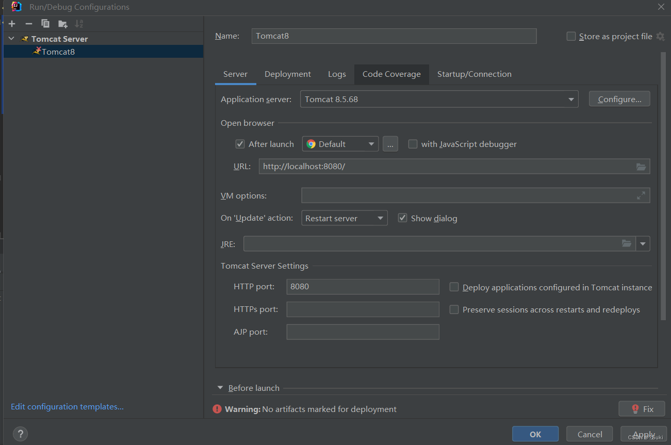
Task: Uncheck After launch checkbox
Action: point(240,144)
